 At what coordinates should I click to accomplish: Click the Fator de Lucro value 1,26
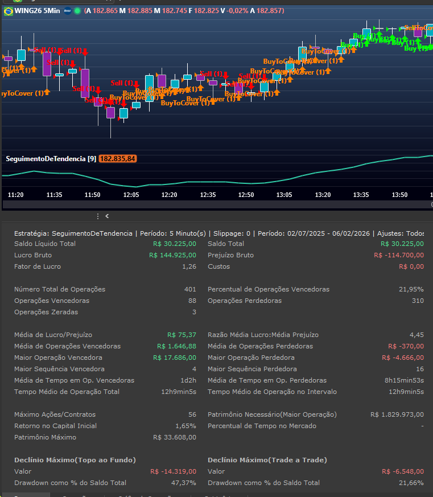[189, 266]
